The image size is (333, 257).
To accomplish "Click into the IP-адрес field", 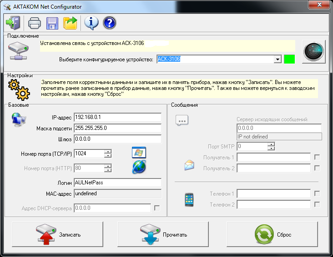I will tap(117, 118).
